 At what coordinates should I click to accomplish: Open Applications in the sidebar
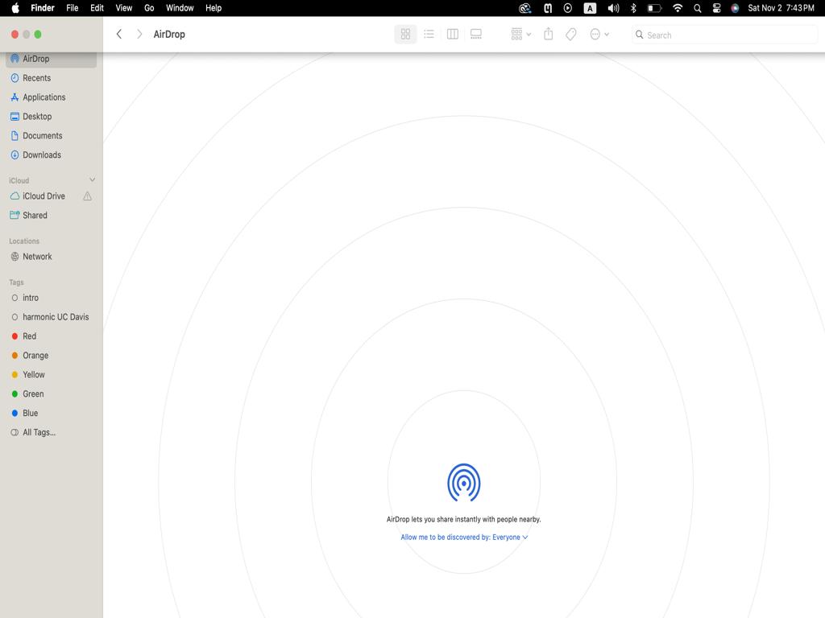[x=44, y=97]
